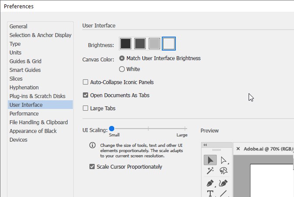Pick the darkest brightness swatch
Screen dimensions: 294x197
pyautogui.click(x=126, y=44)
